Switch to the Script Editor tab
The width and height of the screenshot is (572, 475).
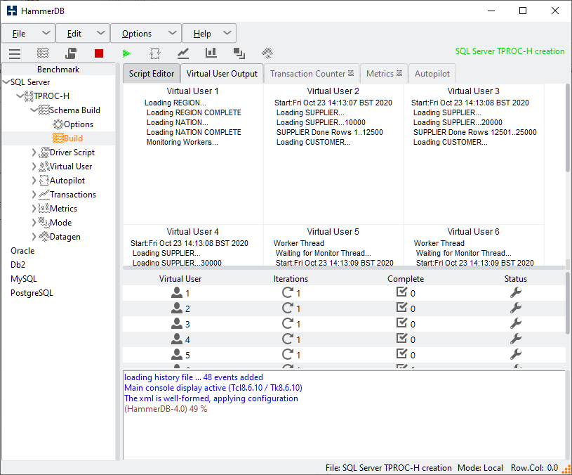152,74
